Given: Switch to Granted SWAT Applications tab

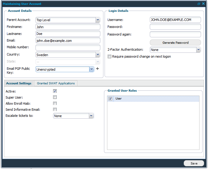Looking at the screenshot, I should pyautogui.click(x=55, y=83).
